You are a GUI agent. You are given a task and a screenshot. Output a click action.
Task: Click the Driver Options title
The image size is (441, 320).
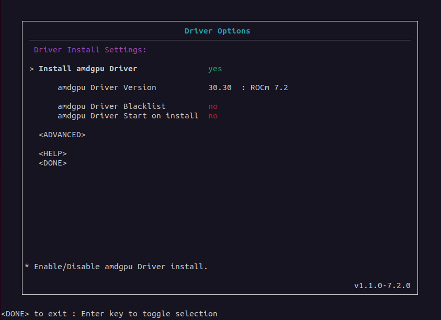tap(217, 31)
